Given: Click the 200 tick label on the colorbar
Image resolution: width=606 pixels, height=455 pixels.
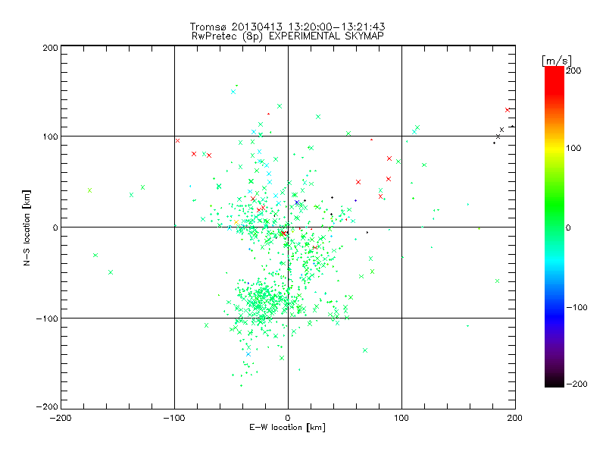Looking at the screenshot, I should pyautogui.click(x=573, y=71).
